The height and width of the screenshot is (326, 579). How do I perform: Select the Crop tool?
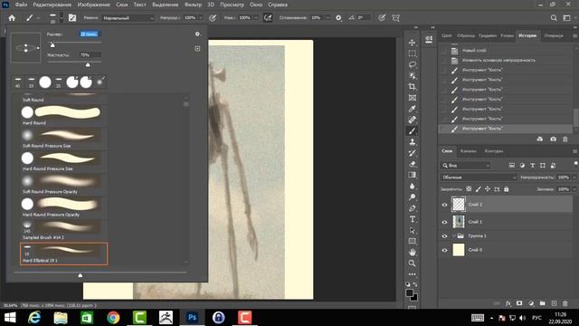tap(413, 87)
